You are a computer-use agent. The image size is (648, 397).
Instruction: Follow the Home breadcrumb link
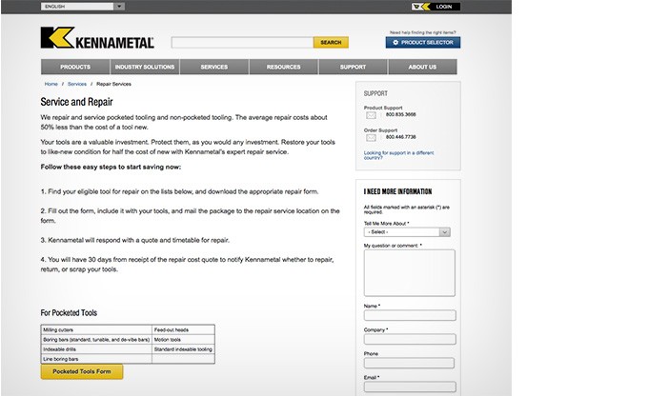tap(51, 84)
